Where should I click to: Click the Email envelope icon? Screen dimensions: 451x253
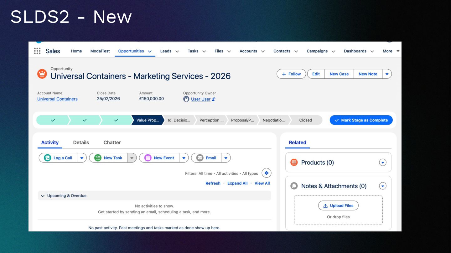point(200,158)
